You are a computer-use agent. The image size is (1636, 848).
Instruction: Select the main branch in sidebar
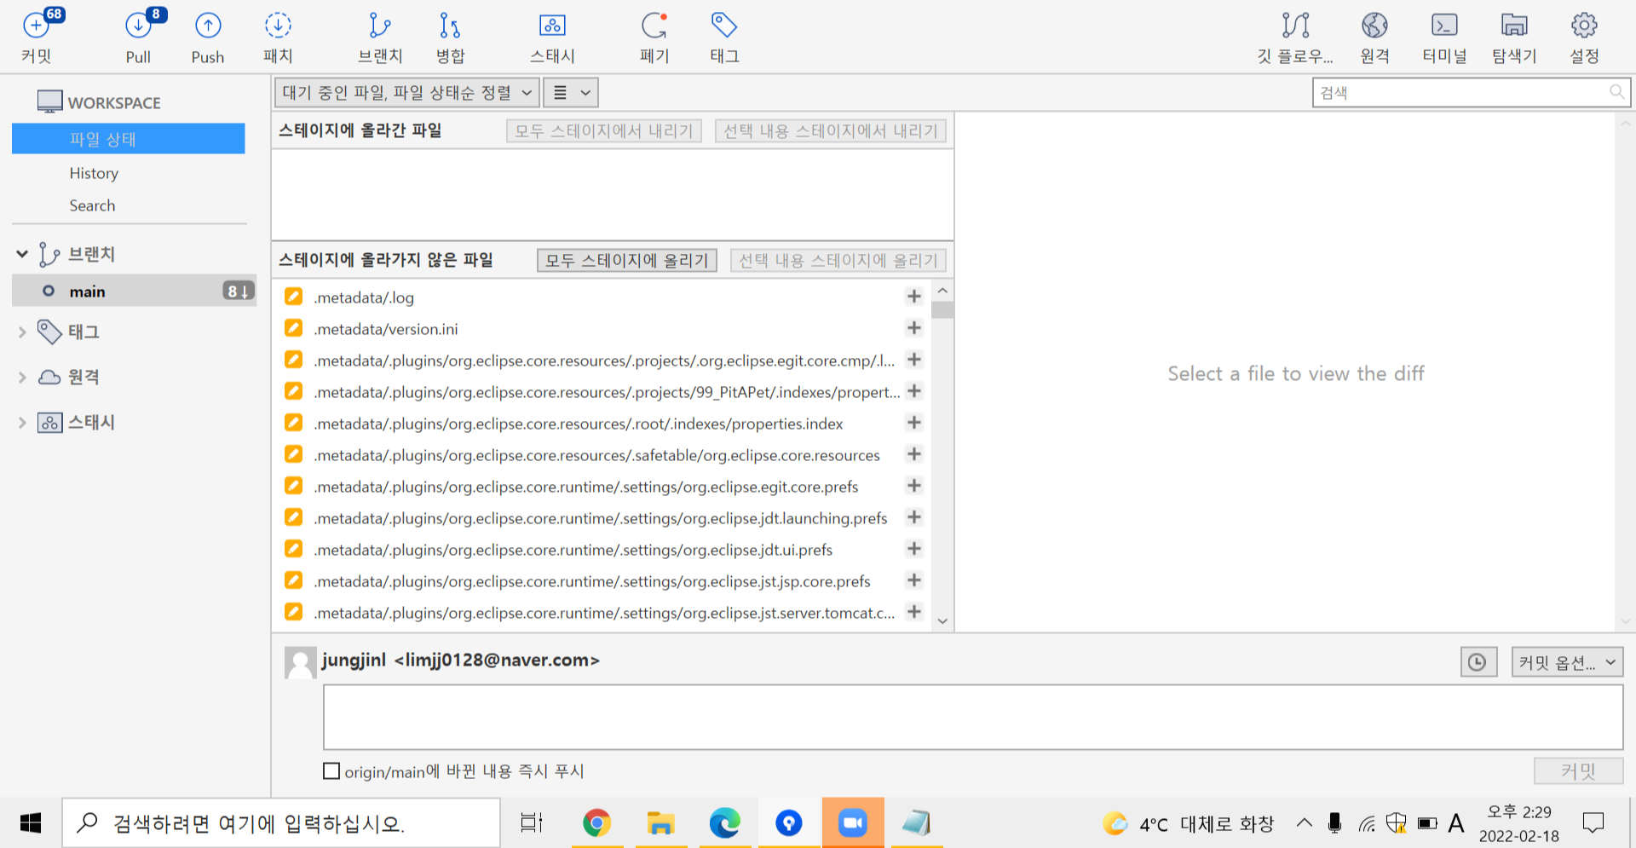click(134, 291)
